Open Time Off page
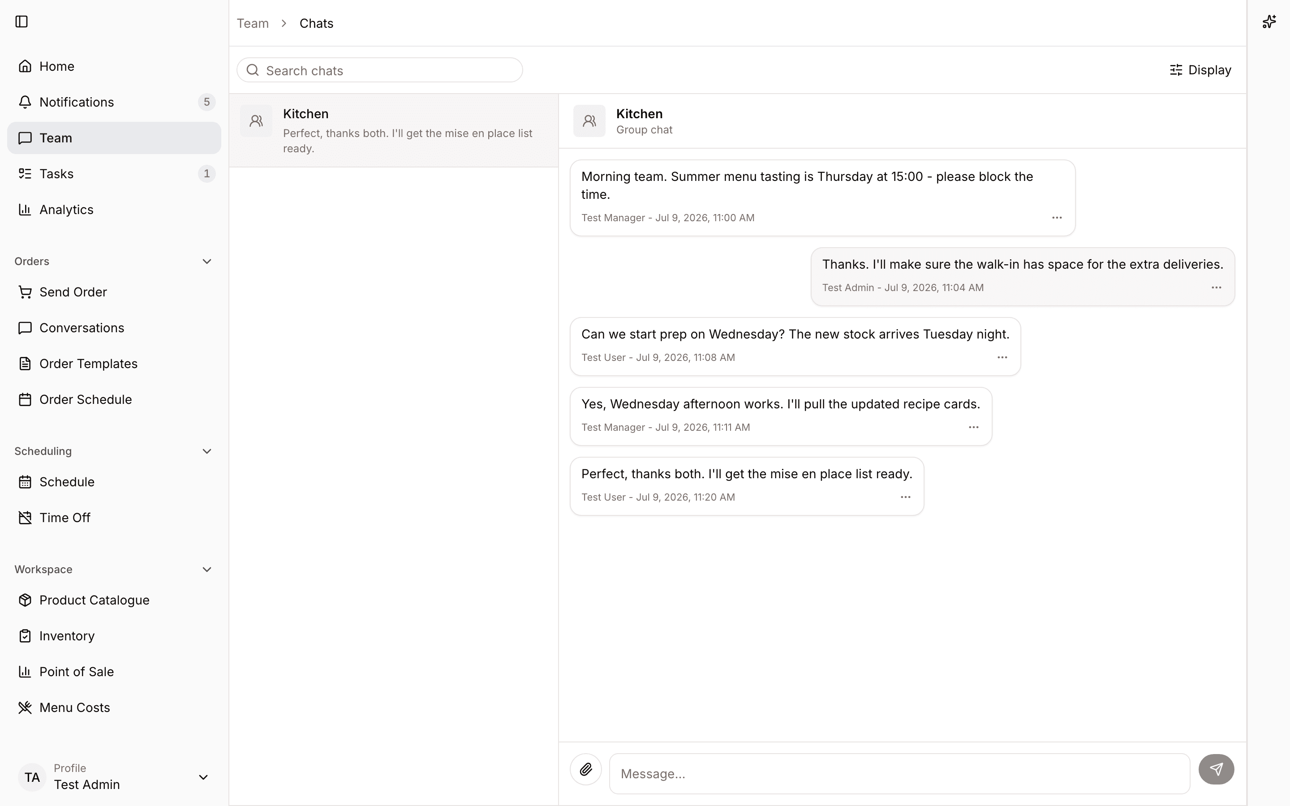The height and width of the screenshot is (806, 1290). 114,518
